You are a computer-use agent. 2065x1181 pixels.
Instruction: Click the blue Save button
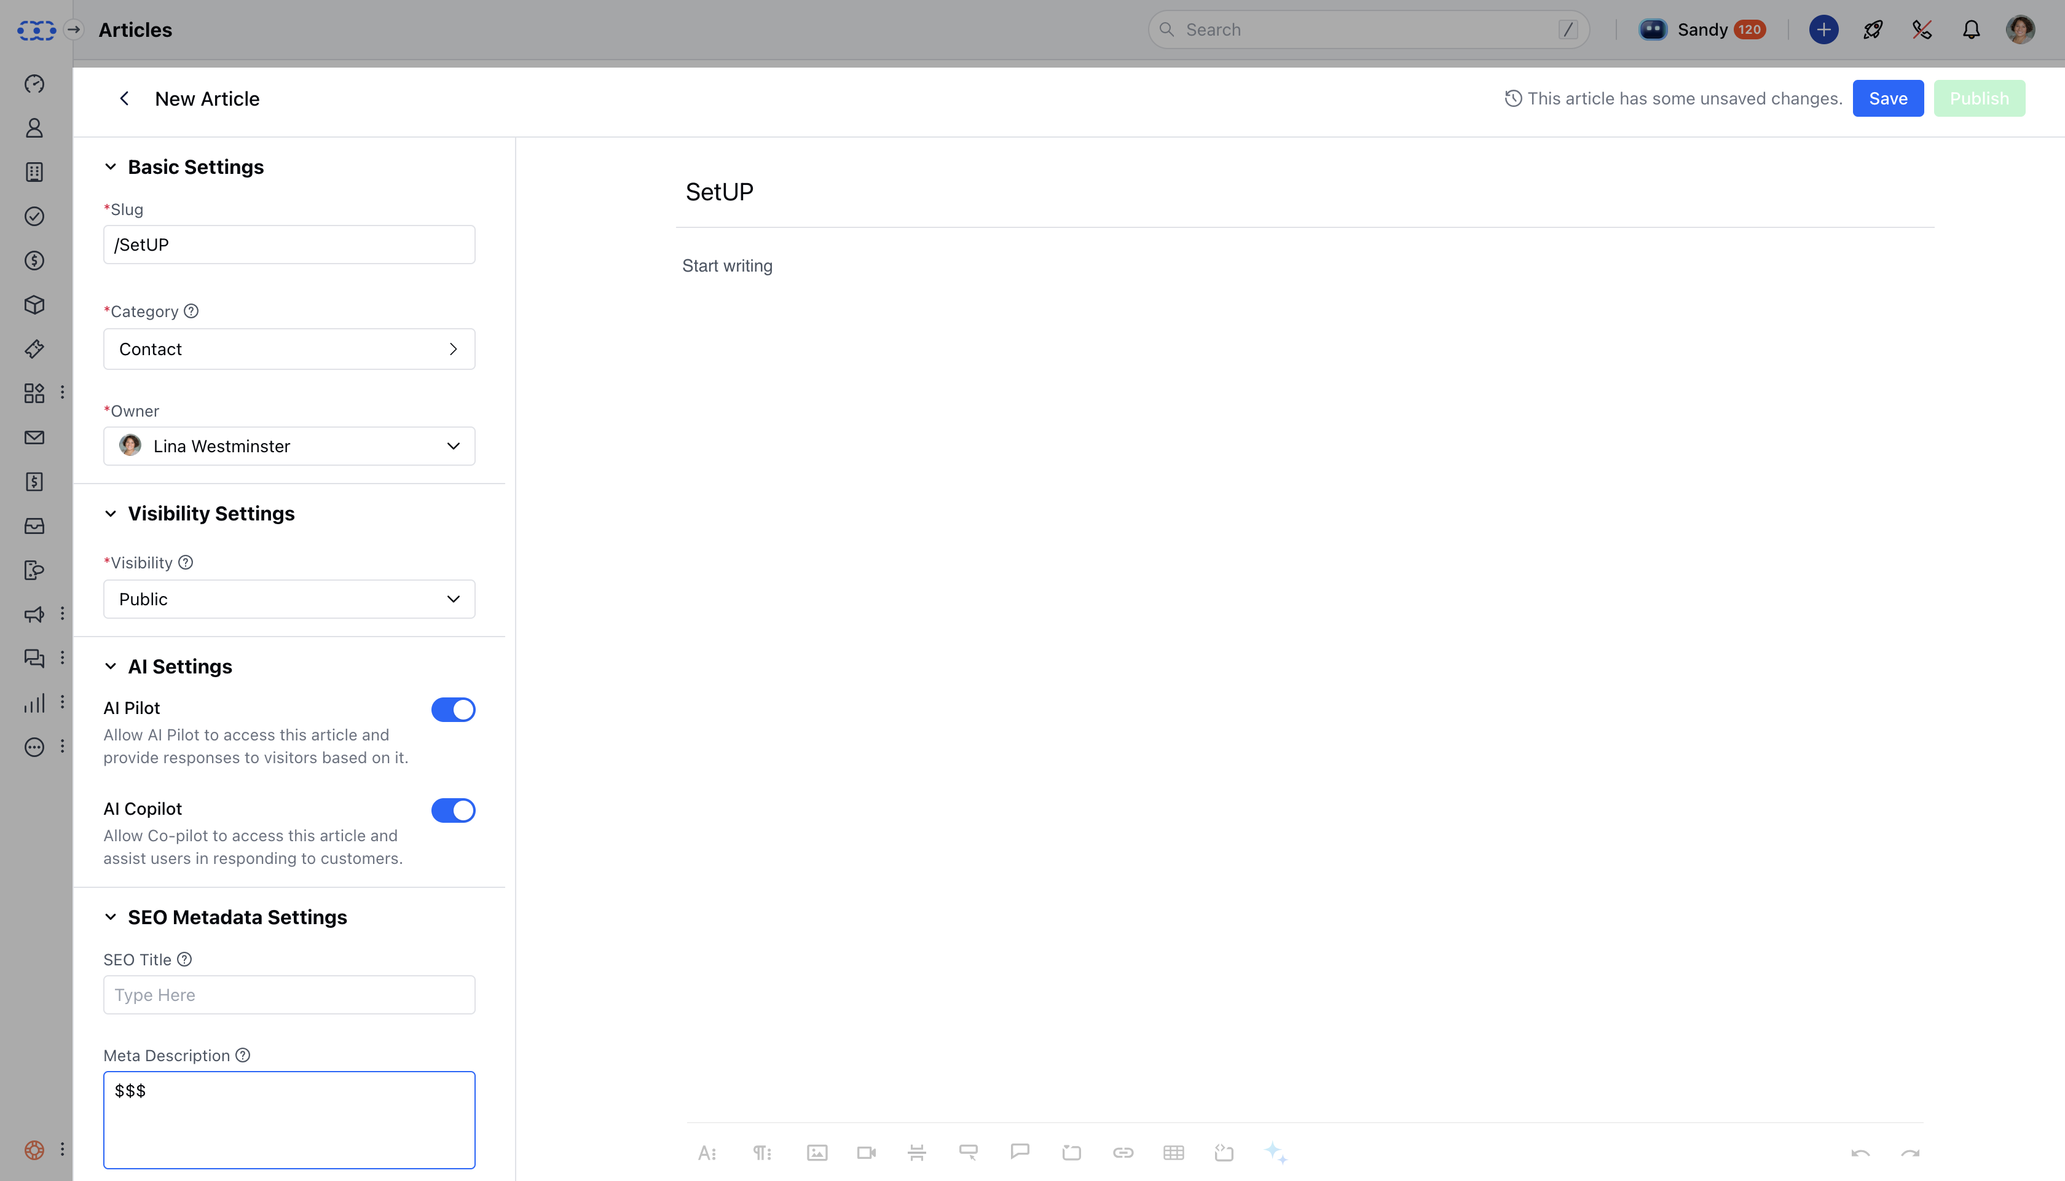(1887, 98)
